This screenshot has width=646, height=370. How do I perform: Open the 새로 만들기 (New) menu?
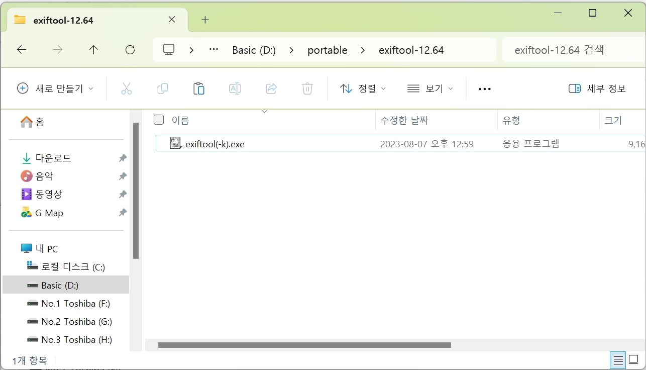[55, 88]
